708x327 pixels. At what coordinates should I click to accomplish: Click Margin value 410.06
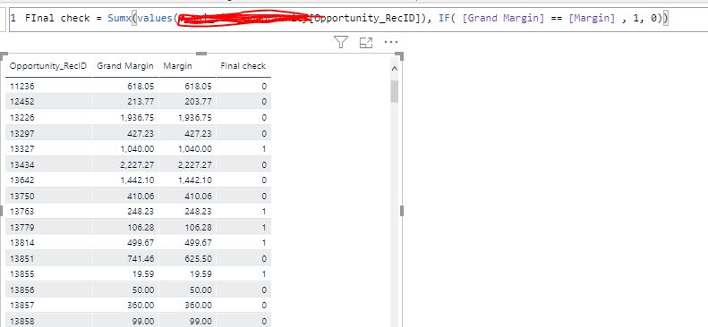tap(198, 196)
